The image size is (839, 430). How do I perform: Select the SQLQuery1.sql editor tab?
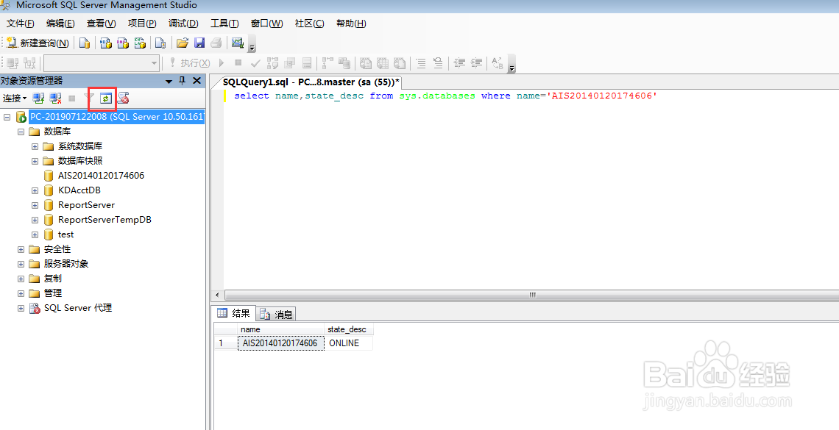coord(311,82)
